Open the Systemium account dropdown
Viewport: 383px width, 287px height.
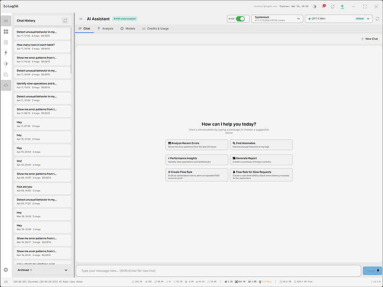[x=277, y=19]
